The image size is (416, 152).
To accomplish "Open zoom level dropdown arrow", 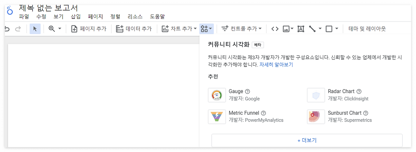I will point(60,29).
